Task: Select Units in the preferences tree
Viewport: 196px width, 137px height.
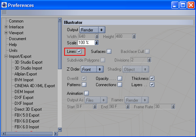Action: [x=13, y=51]
